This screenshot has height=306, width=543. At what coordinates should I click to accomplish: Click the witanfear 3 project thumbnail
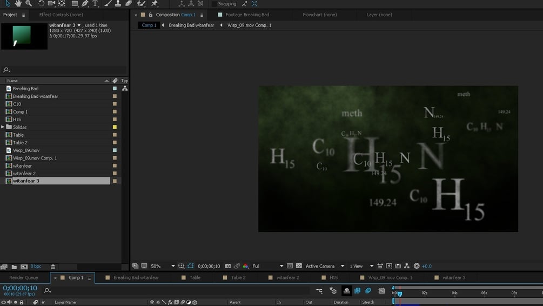pyautogui.click(x=24, y=36)
